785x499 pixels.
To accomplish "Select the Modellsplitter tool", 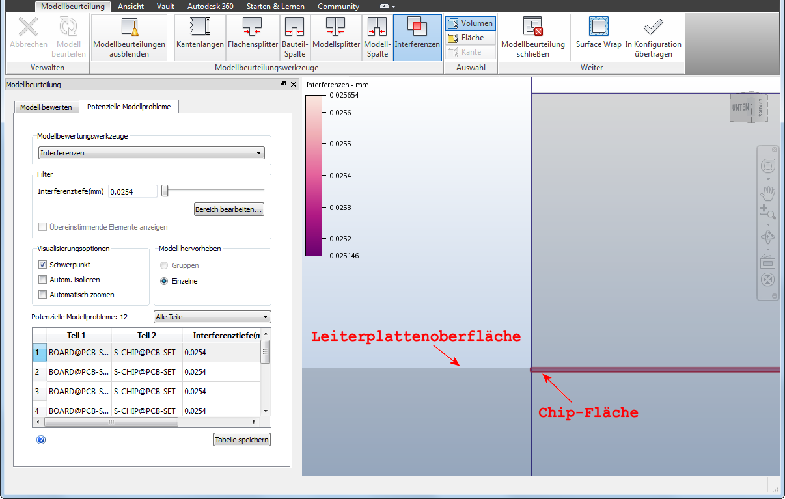I will 336,37.
